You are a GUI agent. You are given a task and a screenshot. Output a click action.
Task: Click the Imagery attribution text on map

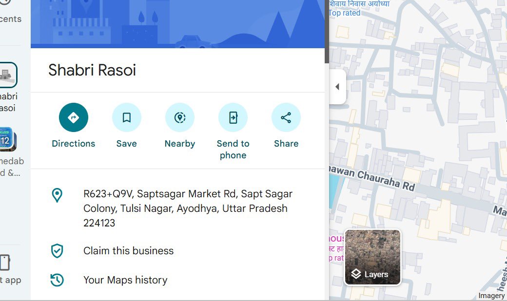click(x=491, y=296)
